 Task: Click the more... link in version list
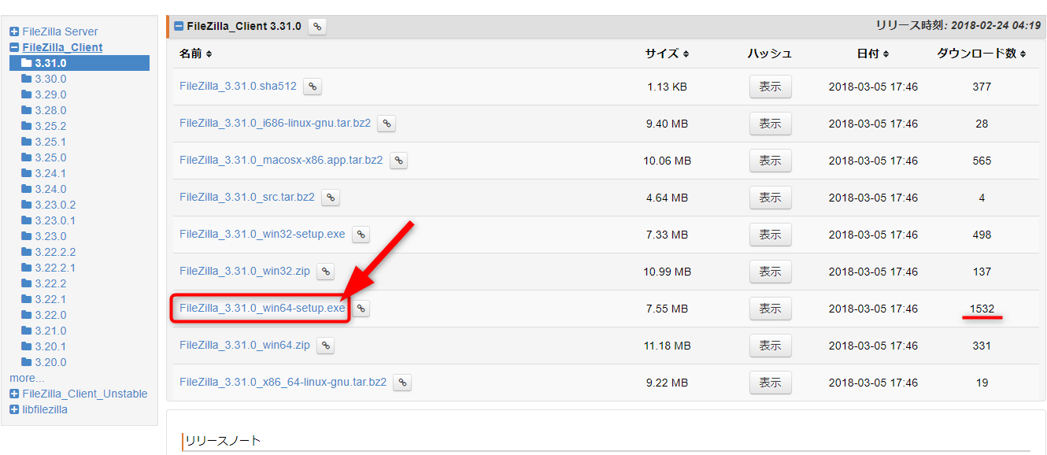point(27,378)
